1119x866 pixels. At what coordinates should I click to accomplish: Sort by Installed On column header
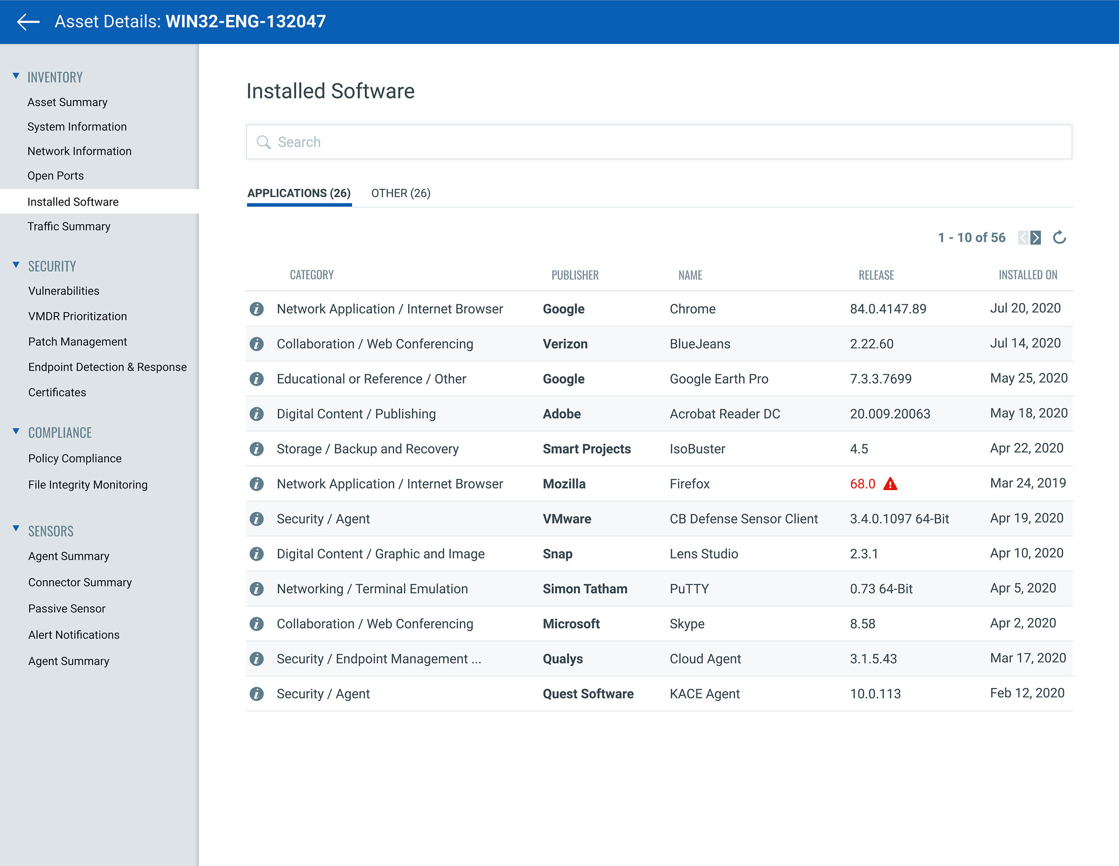(x=1027, y=275)
